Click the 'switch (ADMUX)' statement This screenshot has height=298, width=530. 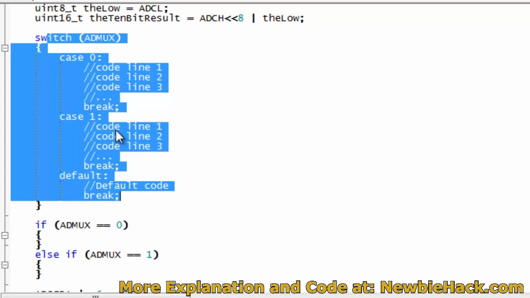(78, 38)
